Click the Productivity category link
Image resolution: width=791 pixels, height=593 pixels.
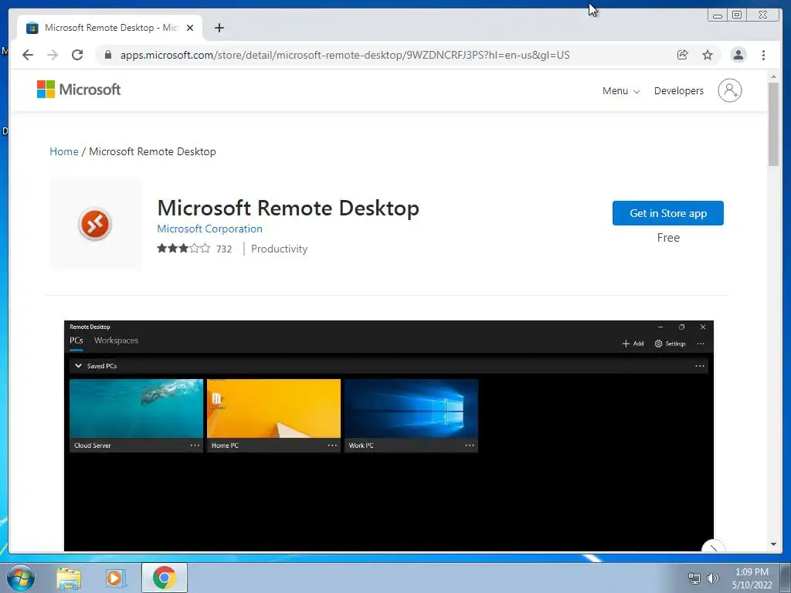click(279, 249)
